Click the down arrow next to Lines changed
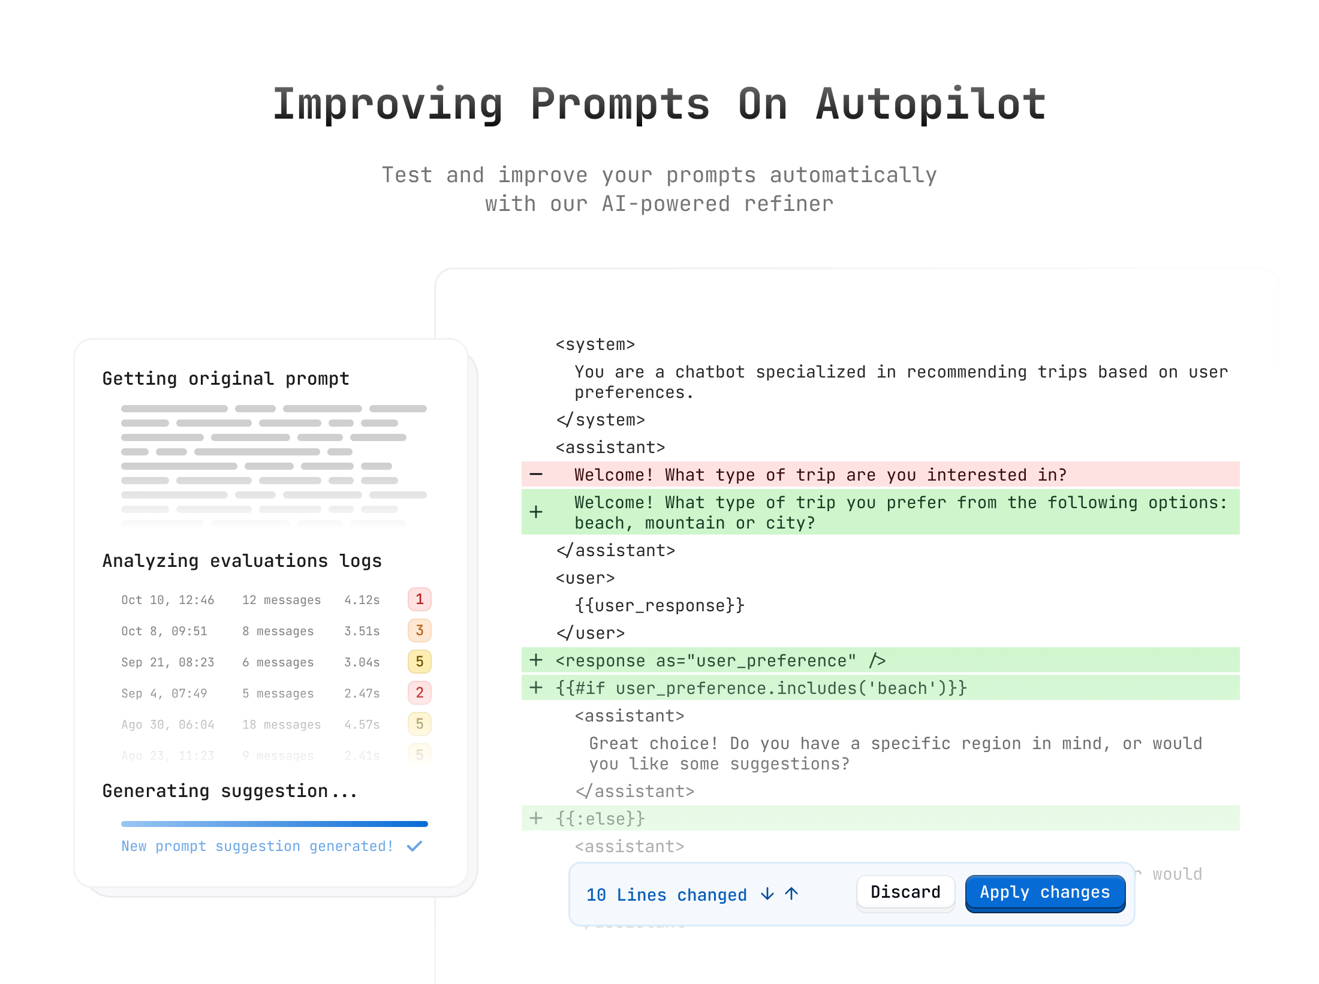Image resolution: width=1319 pixels, height=984 pixels. click(767, 894)
